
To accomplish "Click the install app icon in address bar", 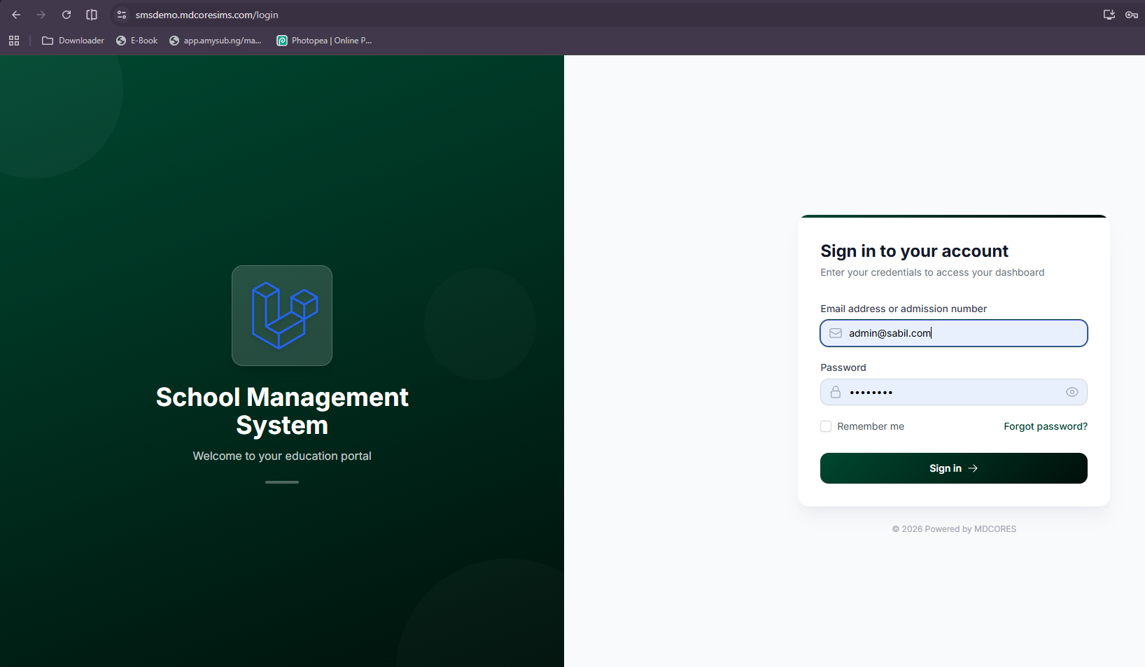I will pyautogui.click(x=1109, y=15).
